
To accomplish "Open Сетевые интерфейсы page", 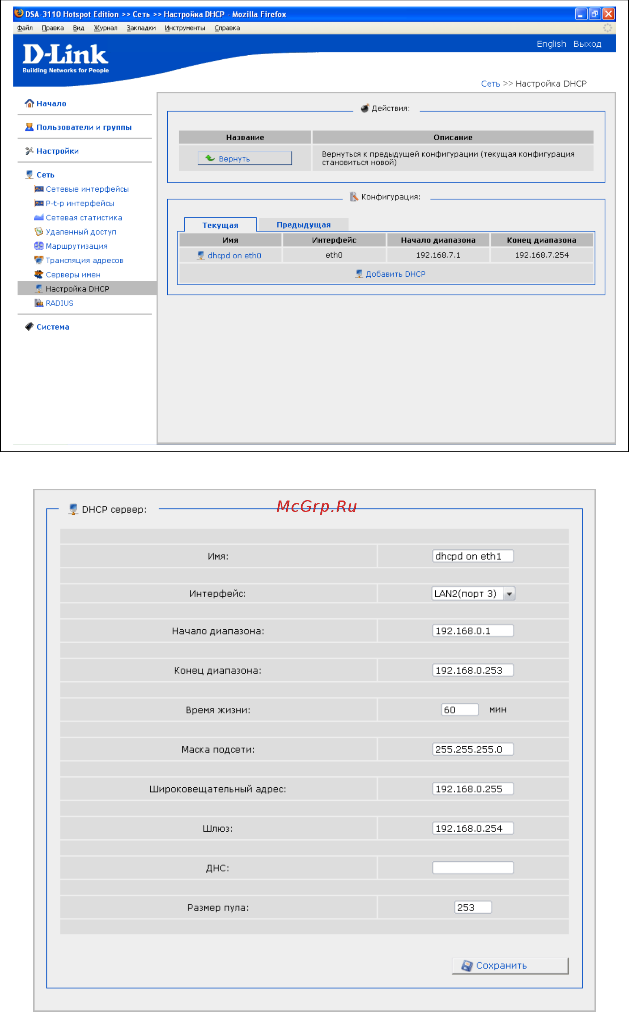I will point(87,189).
